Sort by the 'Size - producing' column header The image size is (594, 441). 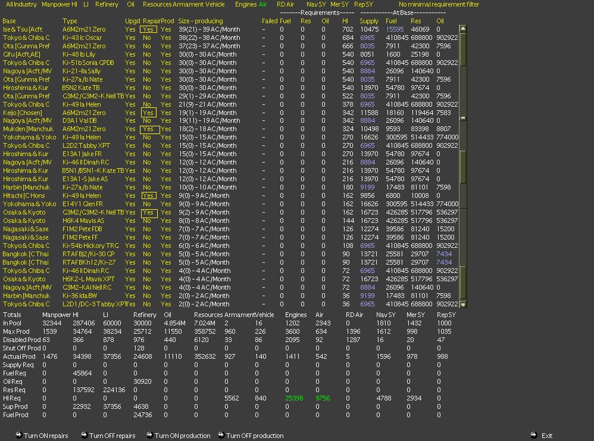201,21
